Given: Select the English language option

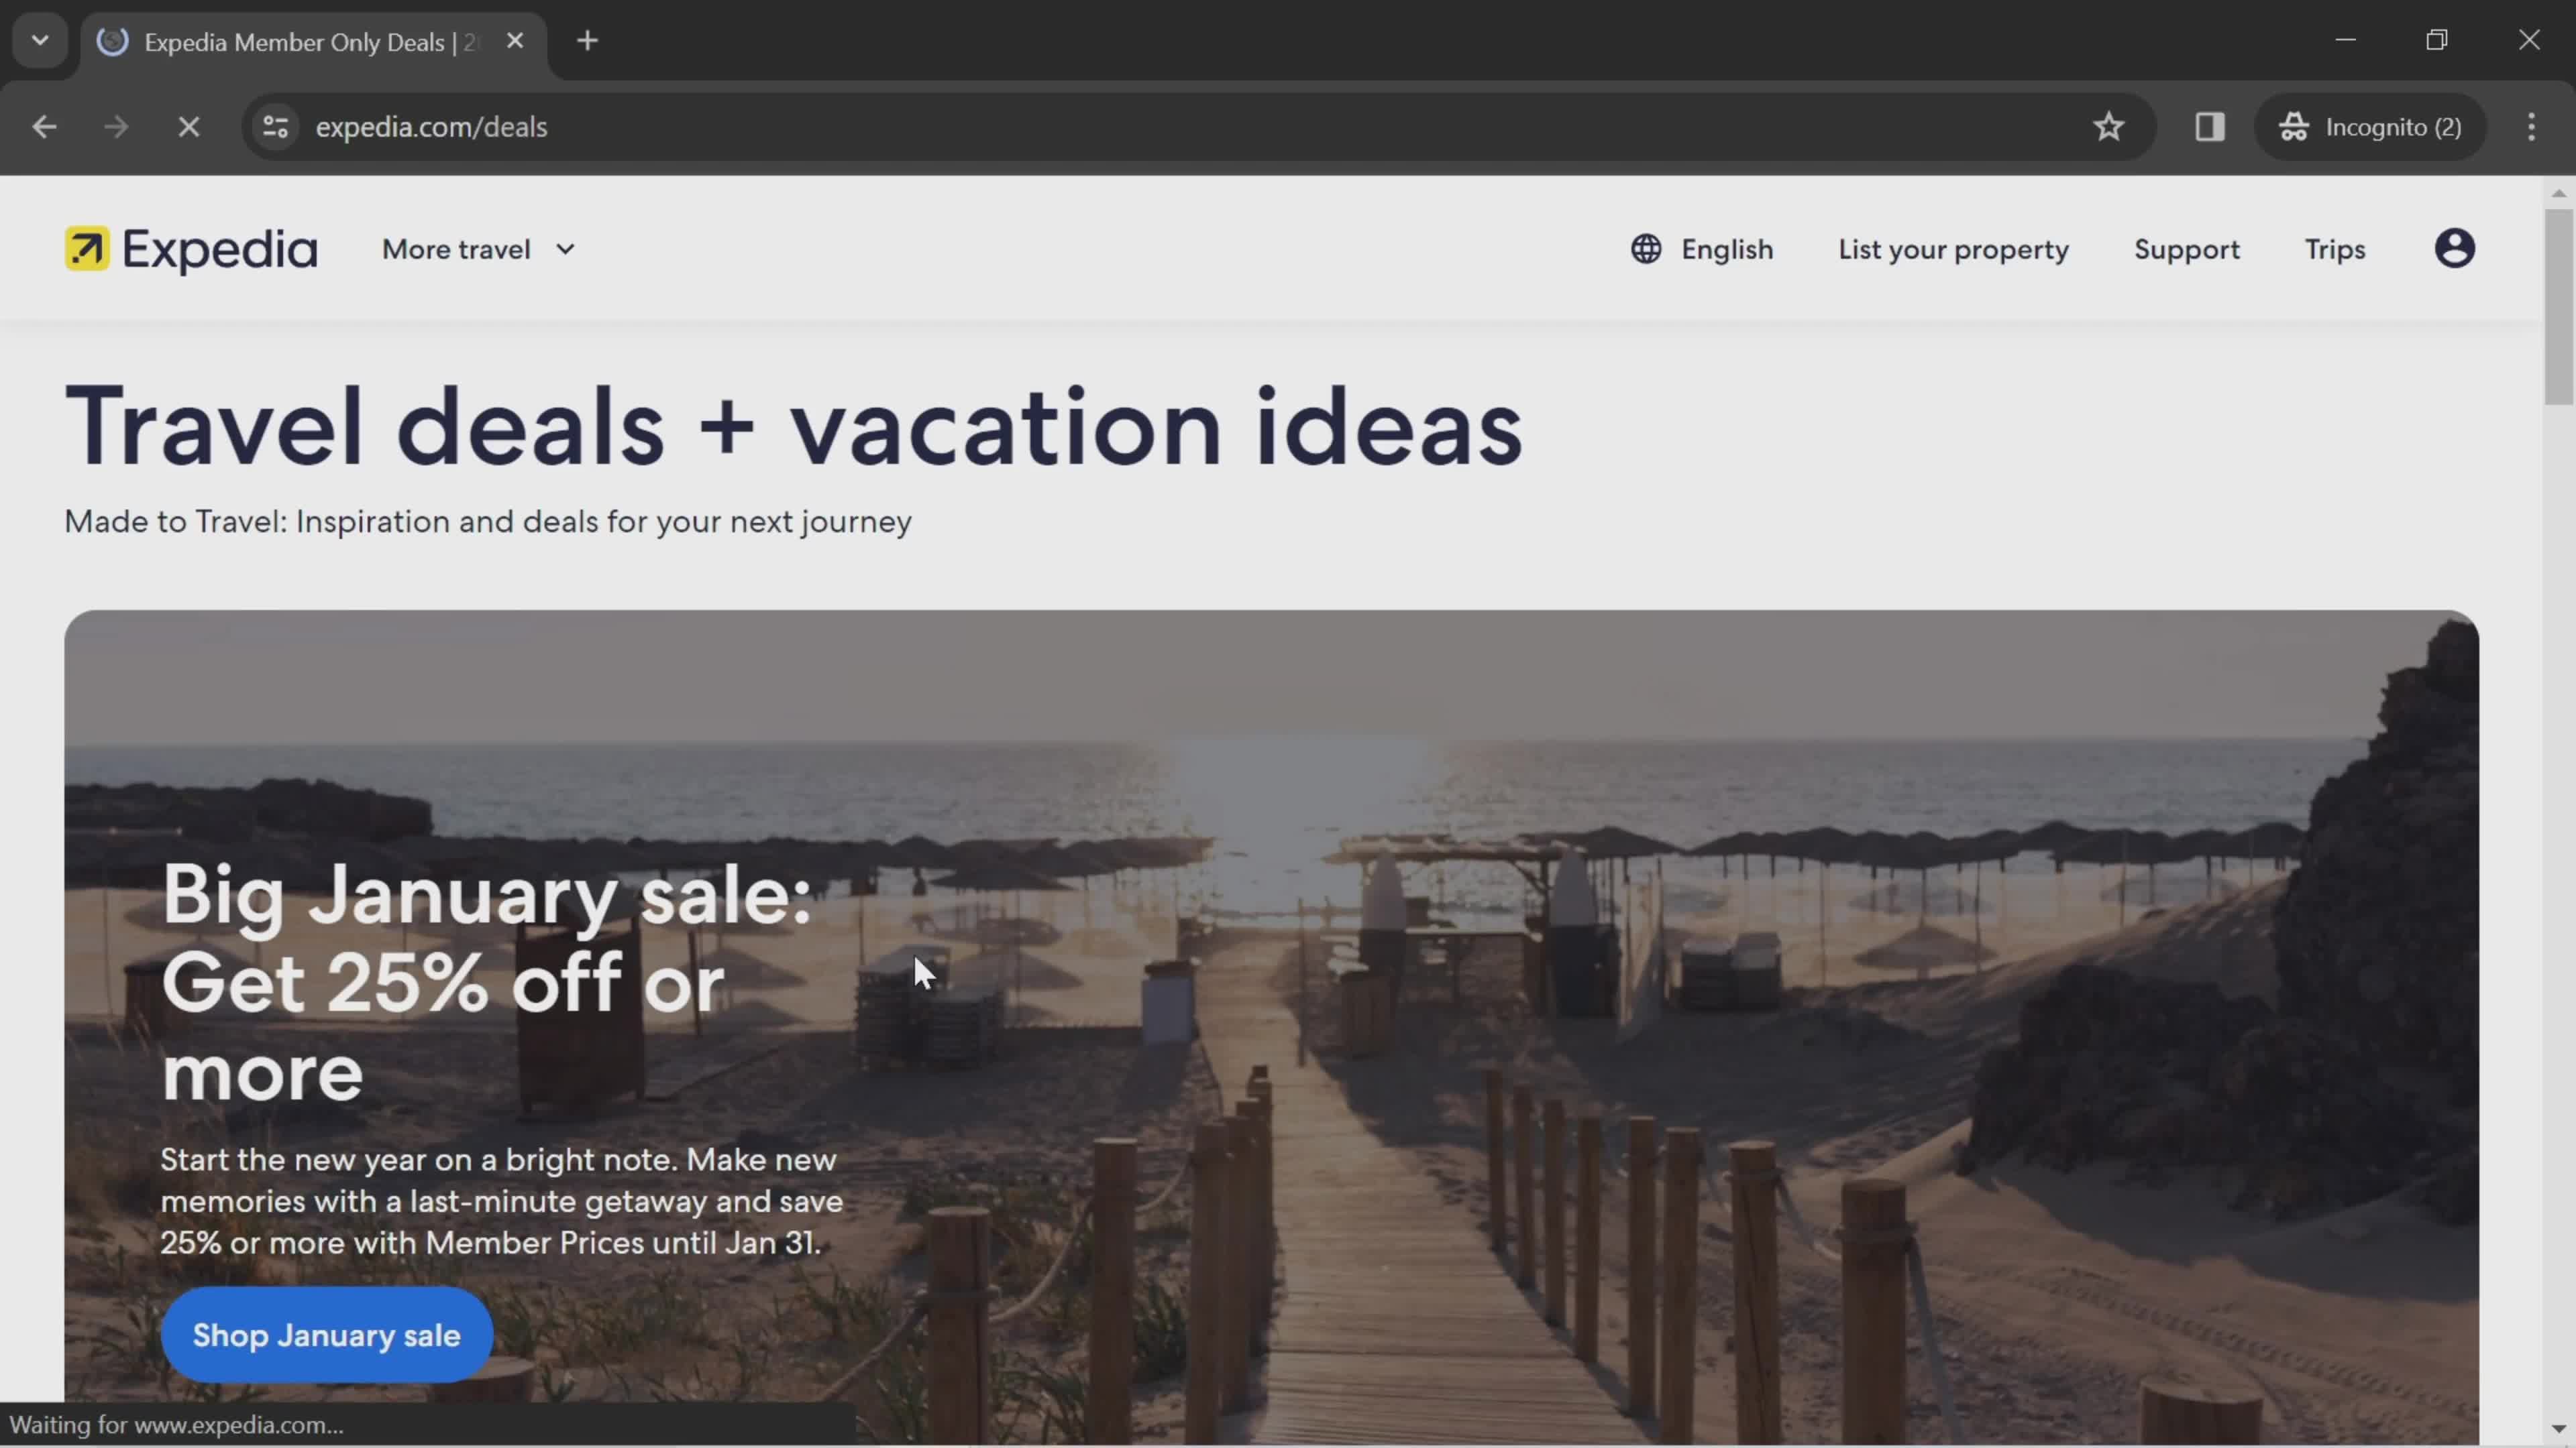Looking at the screenshot, I should (x=1702, y=247).
